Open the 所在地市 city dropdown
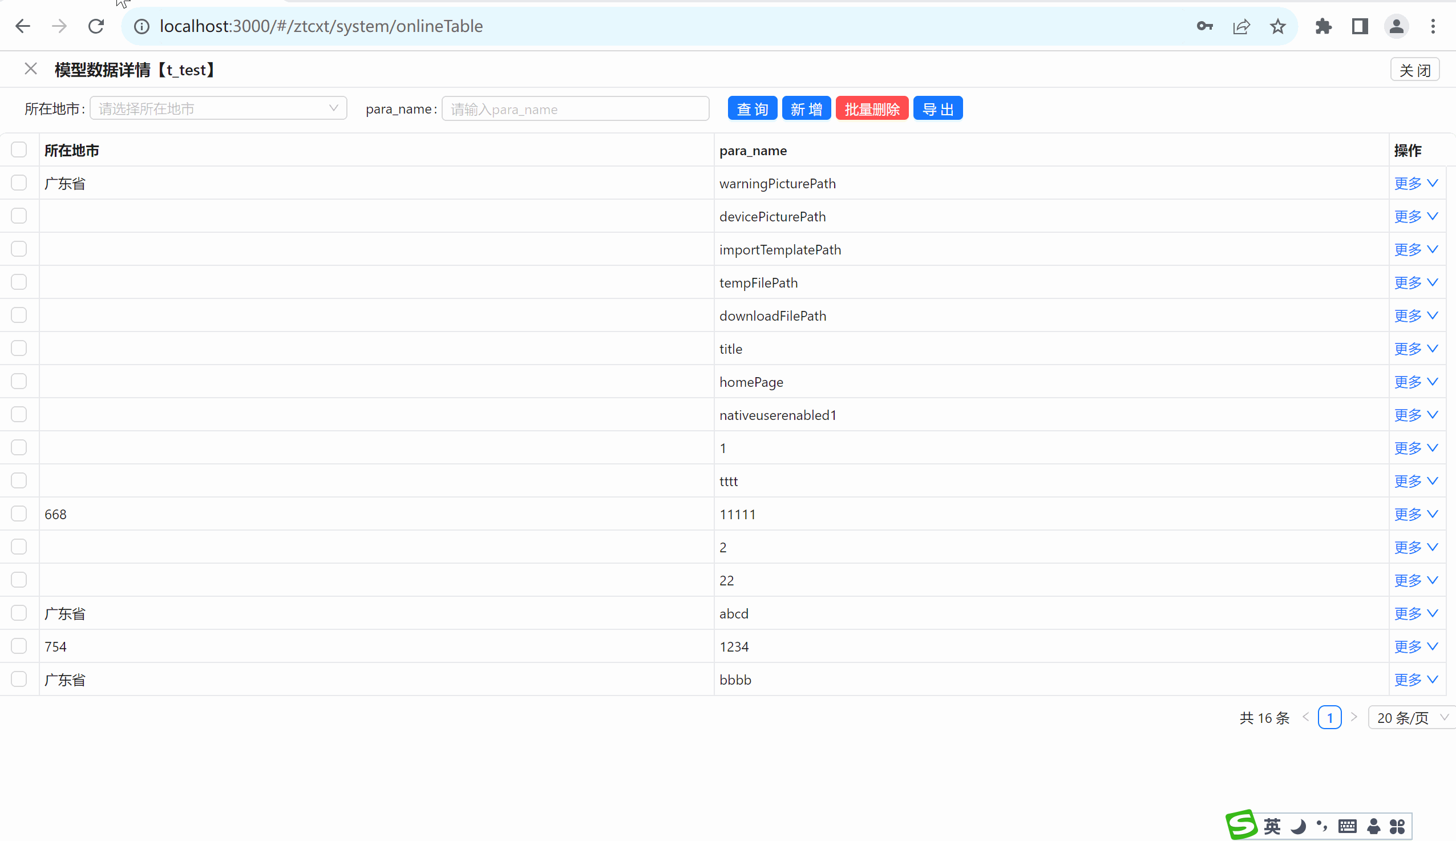This screenshot has height=841, width=1456. coord(218,108)
